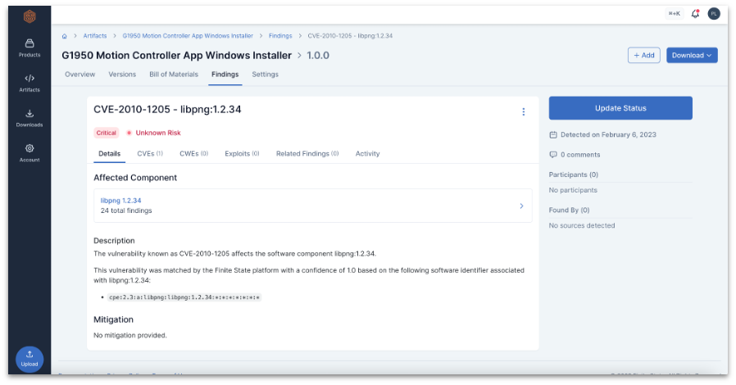Viewport: 736px width, 385px height.
Task: Select the CVEs sub-tab
Action: [x=149, y=154]
